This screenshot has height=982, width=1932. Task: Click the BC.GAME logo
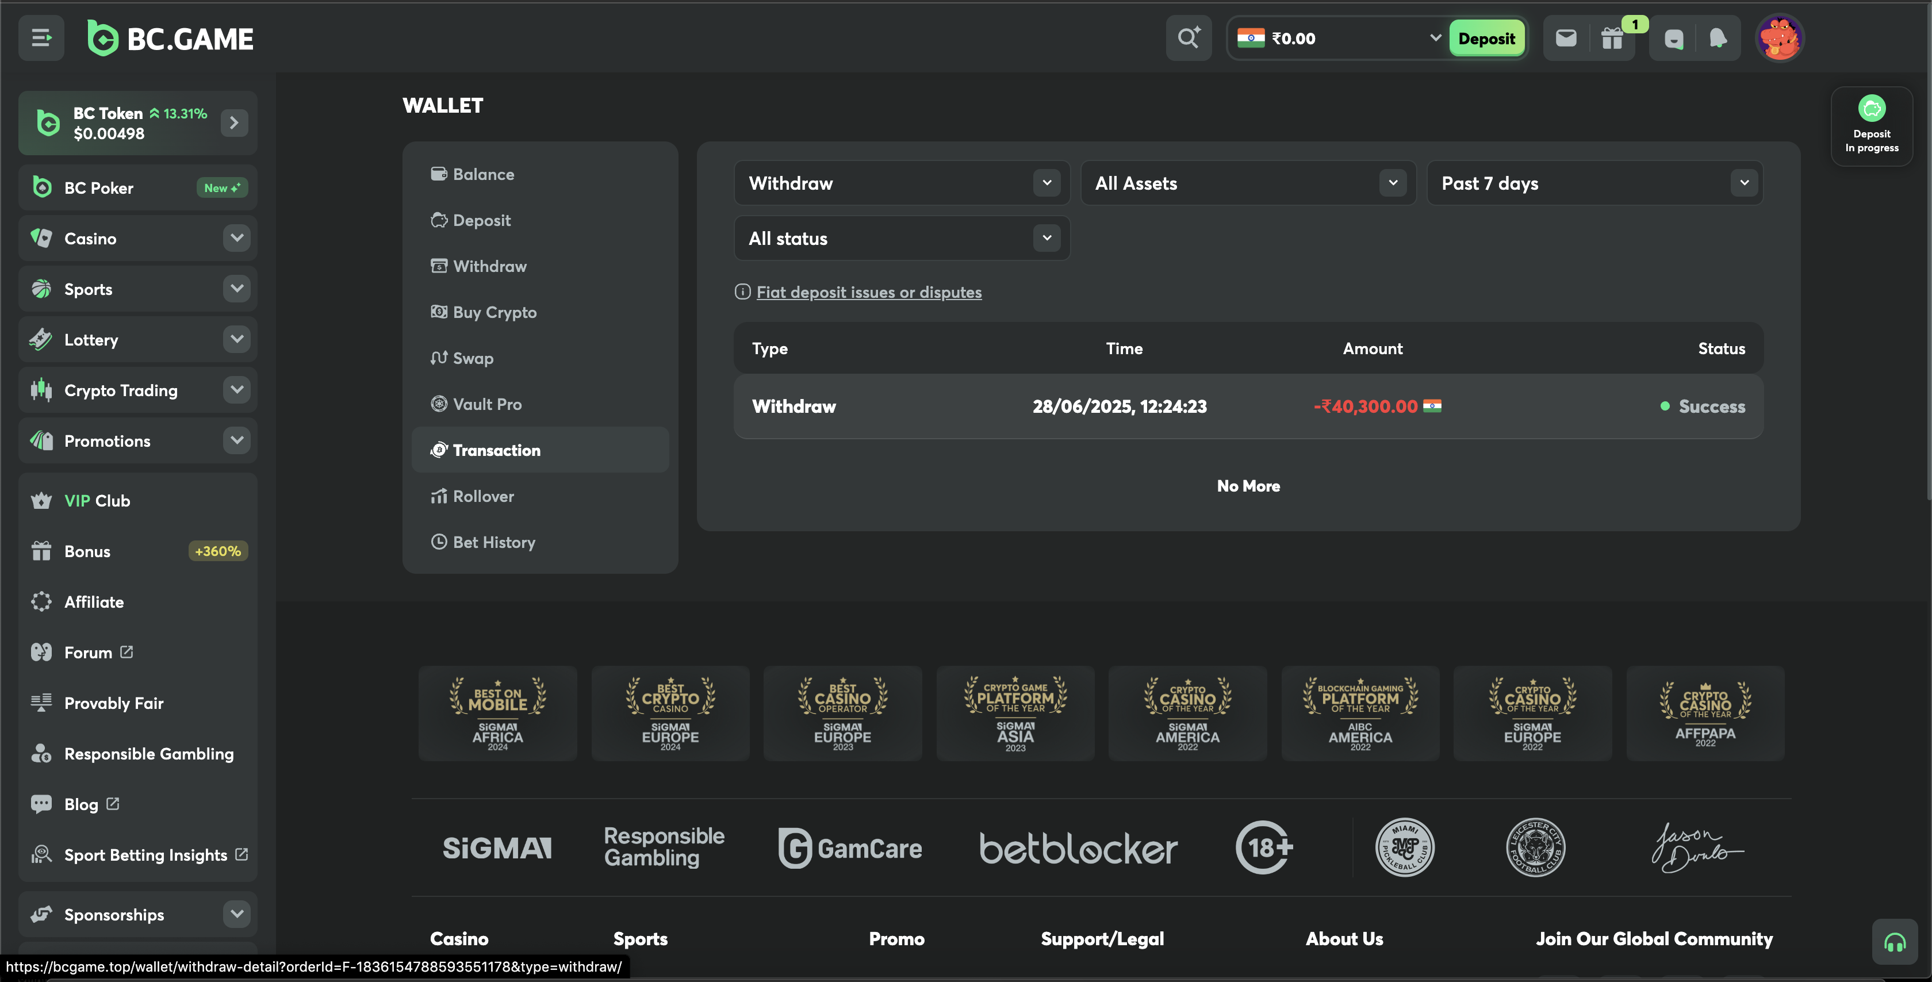[170, 39]
